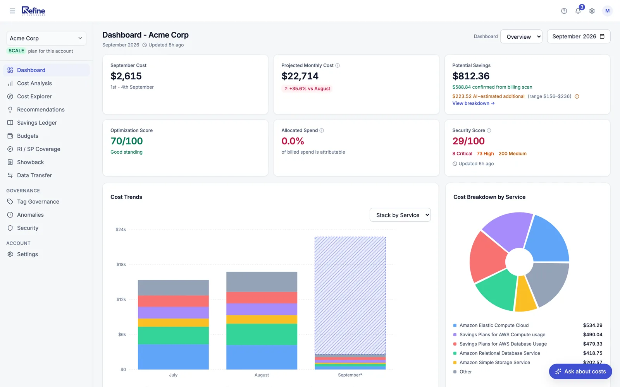Click the 200 Medium findings label
Screen dimensions: 620x387
(x=512, y=154)
